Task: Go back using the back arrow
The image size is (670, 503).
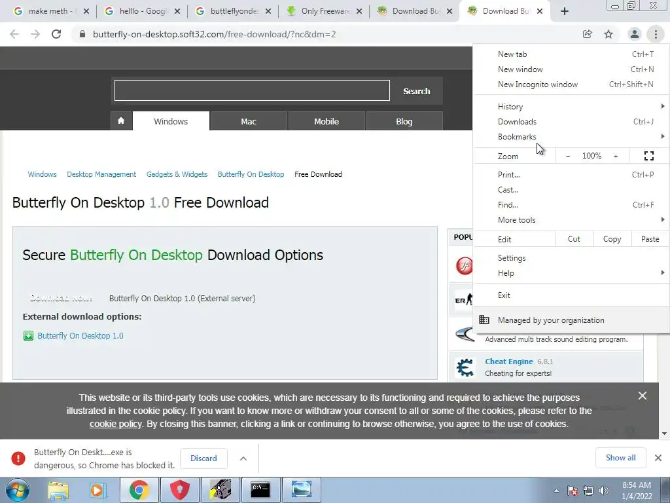Action: click(14, 34)
